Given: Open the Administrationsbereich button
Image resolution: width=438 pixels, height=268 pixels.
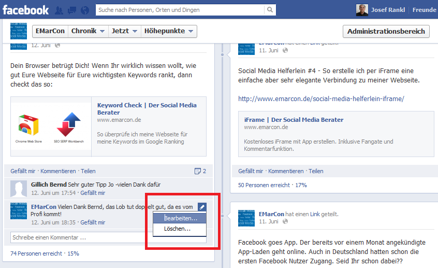Looking at the screenshot, I should (386, 31).
